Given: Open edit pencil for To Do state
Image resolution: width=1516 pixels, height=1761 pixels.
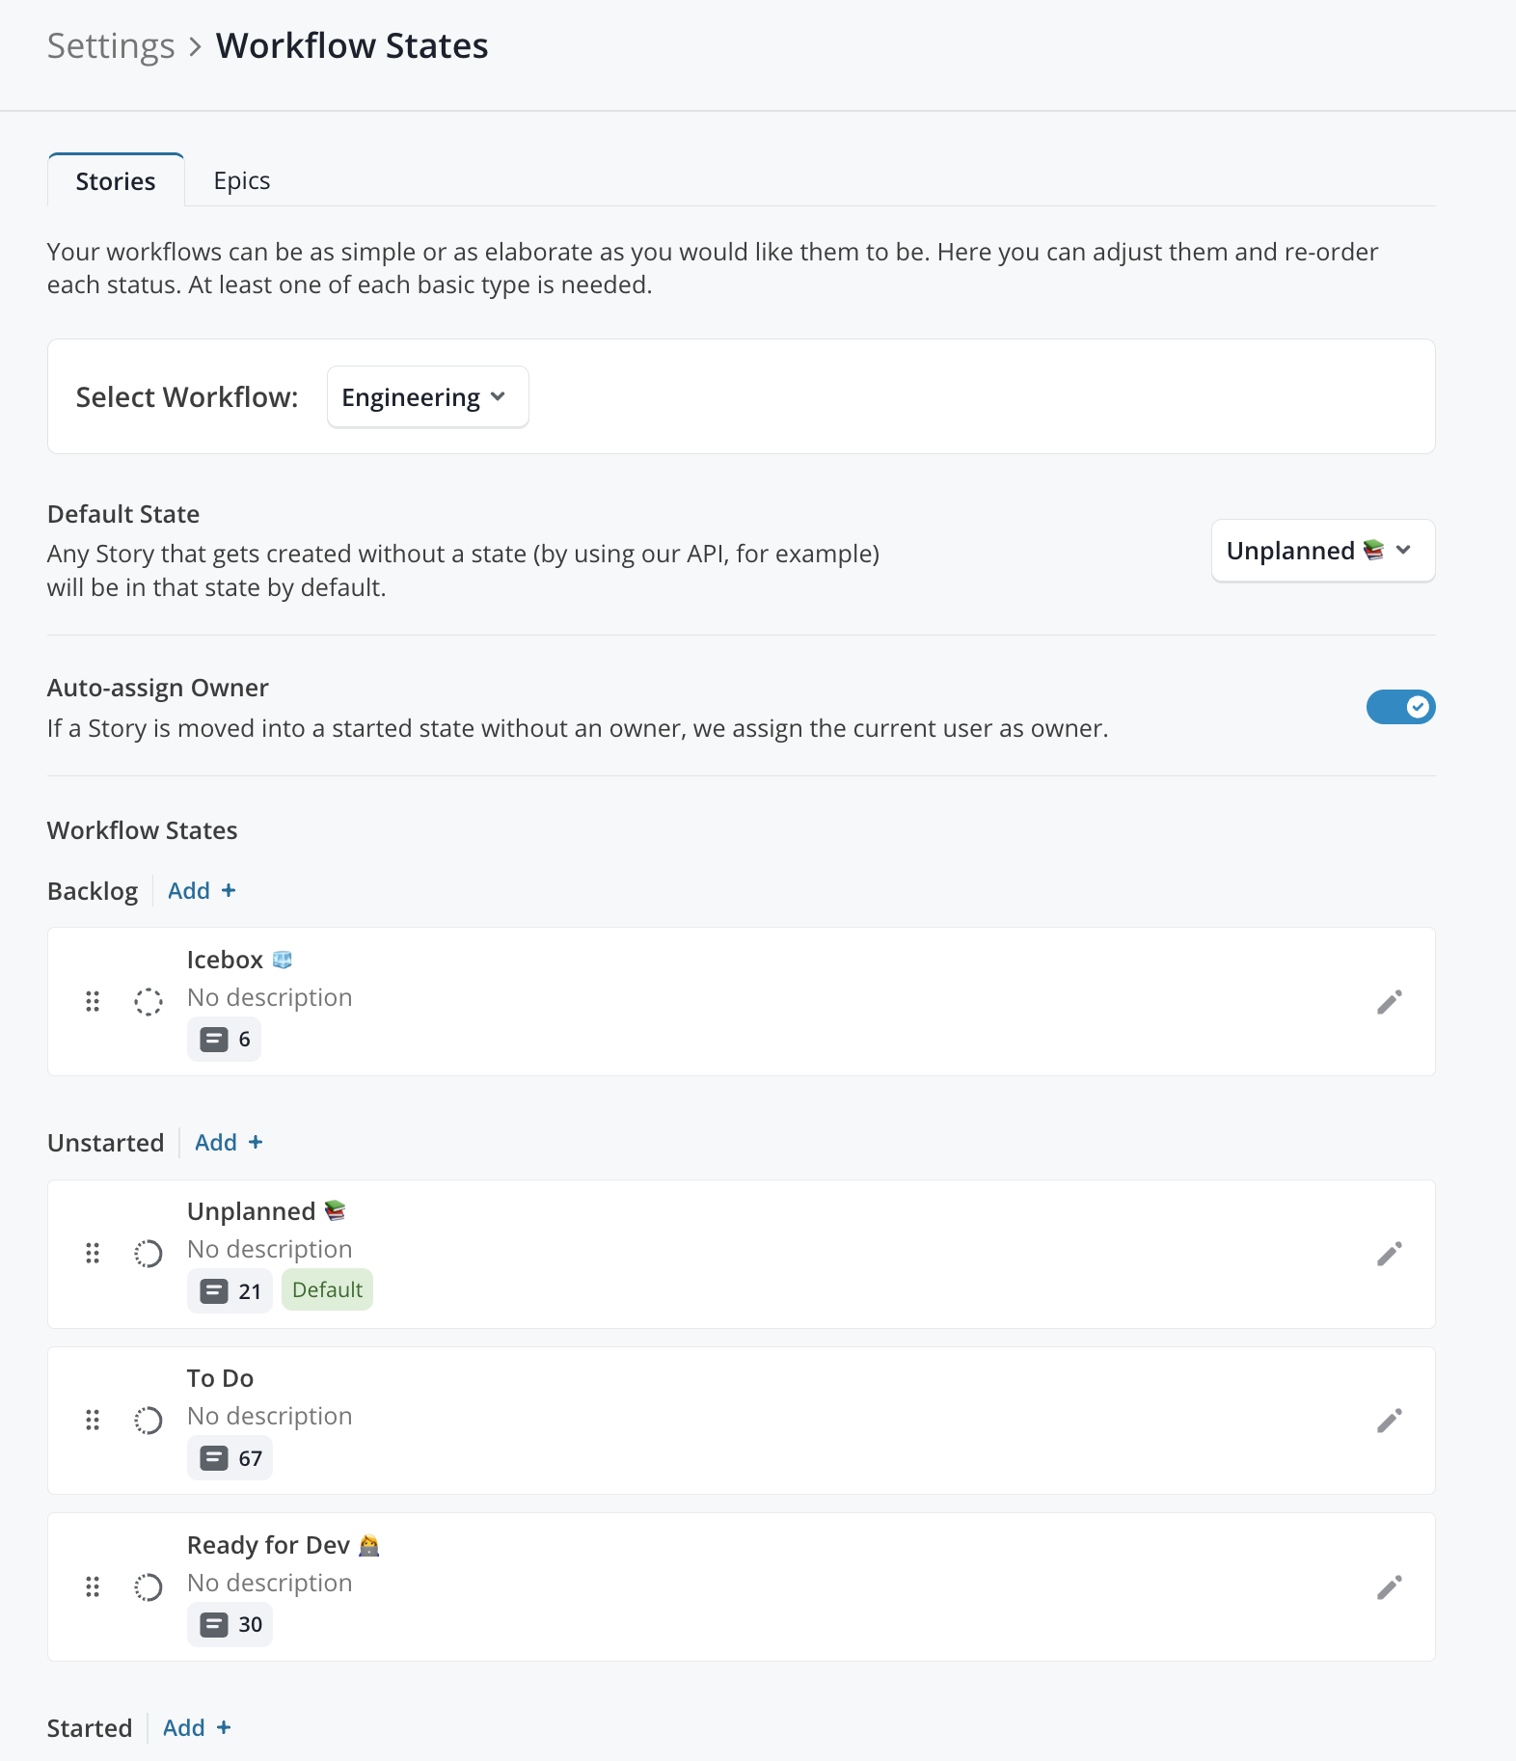Looking at the screenshot, I should pos(1389,1421).
